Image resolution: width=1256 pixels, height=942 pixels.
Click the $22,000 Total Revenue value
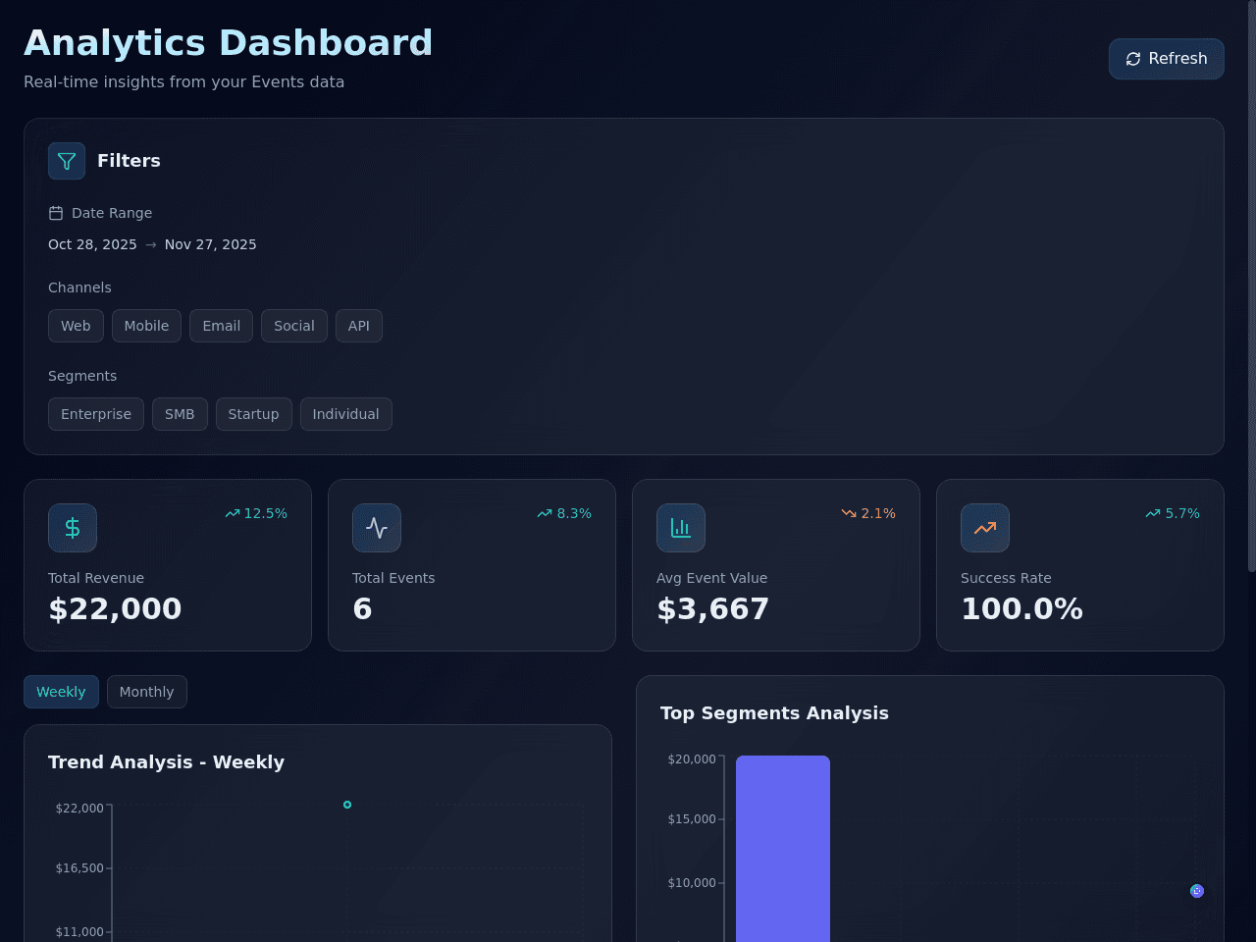coord(115,609)
